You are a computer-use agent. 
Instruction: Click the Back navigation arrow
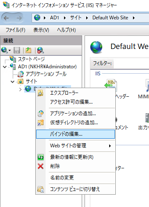(x=6, y=18)
